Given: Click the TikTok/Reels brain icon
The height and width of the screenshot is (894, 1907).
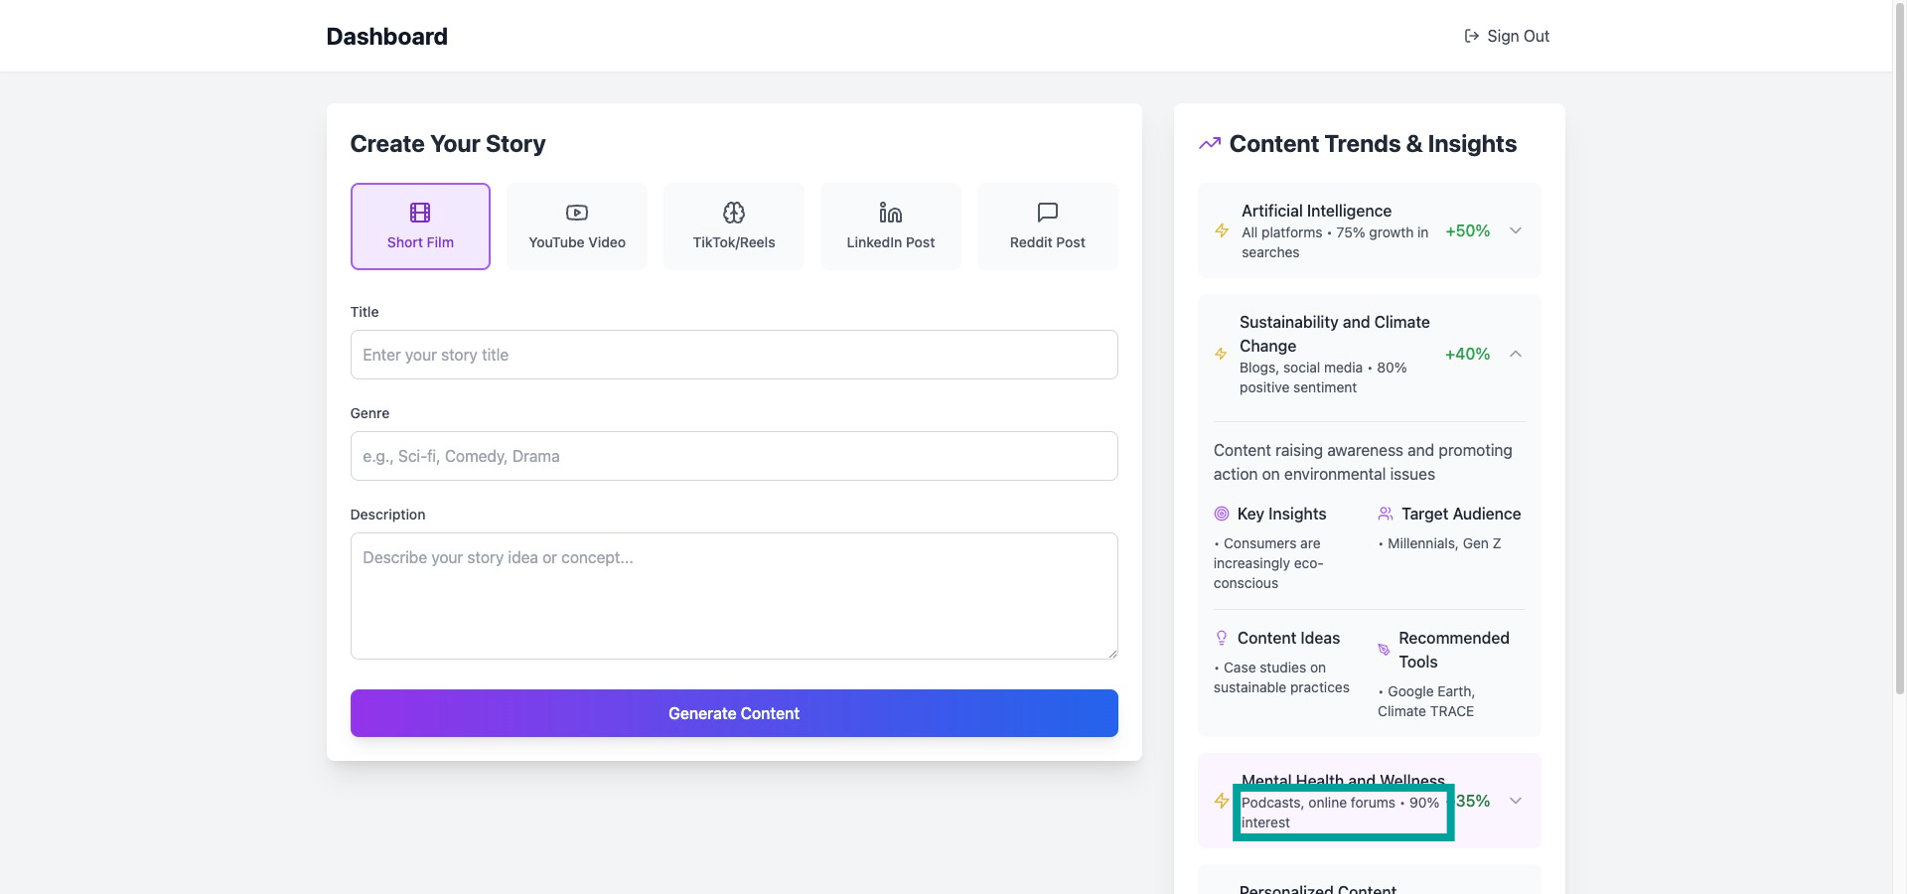Looking at the screenshot, I should tap(734, 213).
